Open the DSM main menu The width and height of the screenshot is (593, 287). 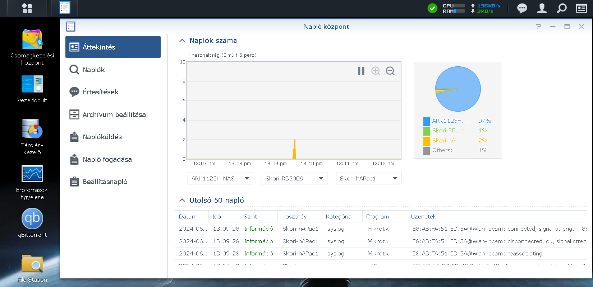coord(27,8)
